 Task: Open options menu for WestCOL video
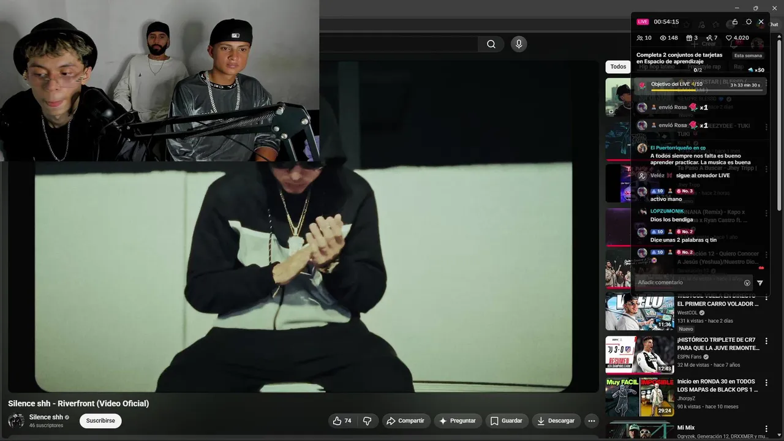point(766,299)
